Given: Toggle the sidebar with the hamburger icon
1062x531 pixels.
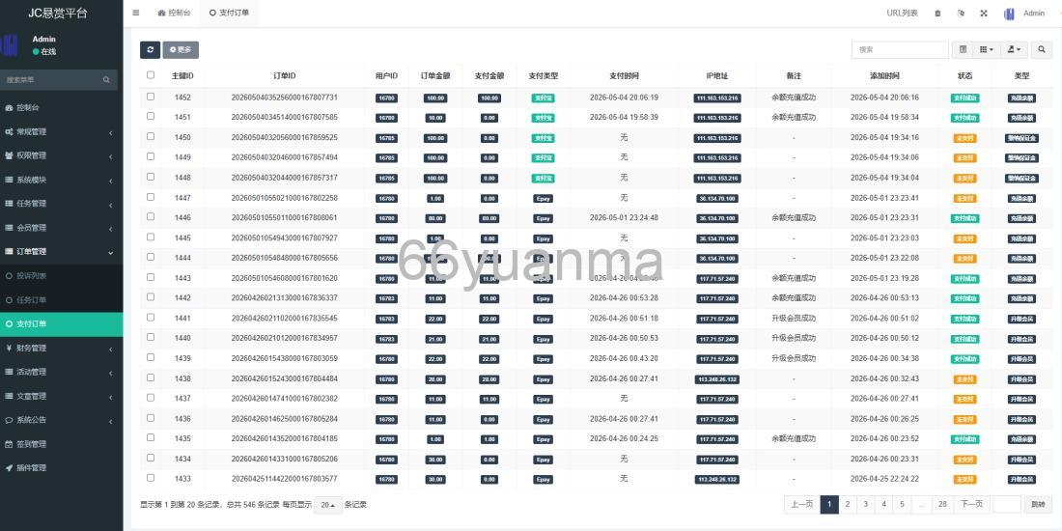Looking at the screenshot, I should coord(136,13).
